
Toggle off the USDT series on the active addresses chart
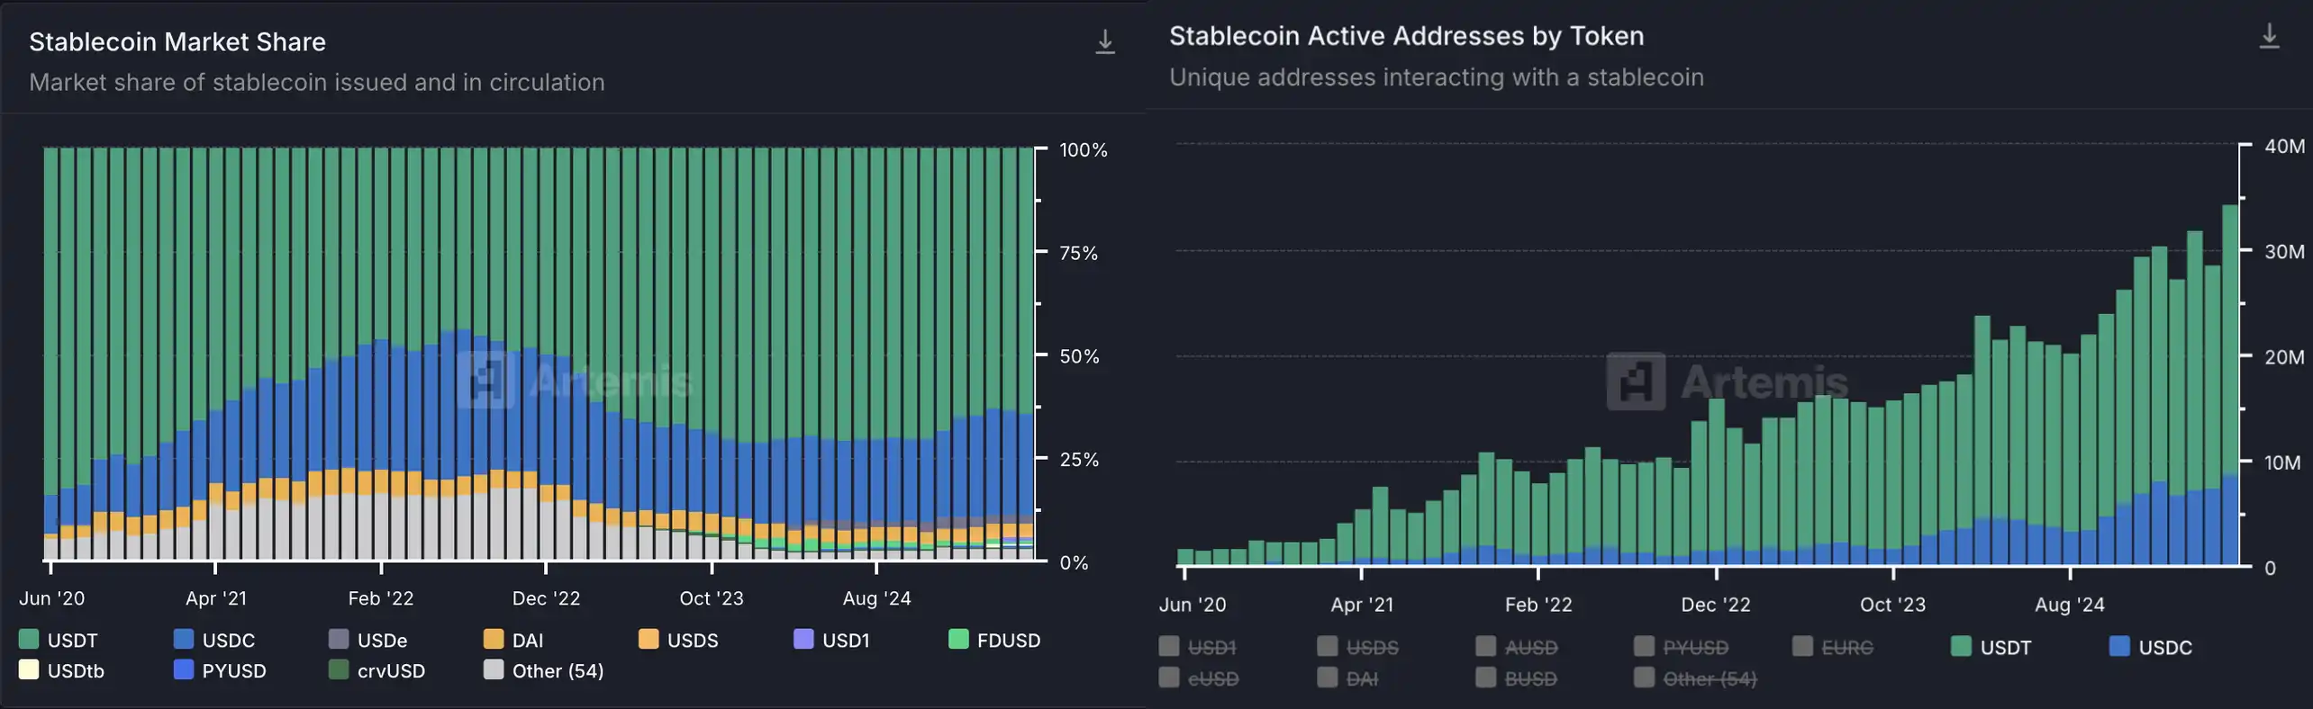[x=1992, y=647]
